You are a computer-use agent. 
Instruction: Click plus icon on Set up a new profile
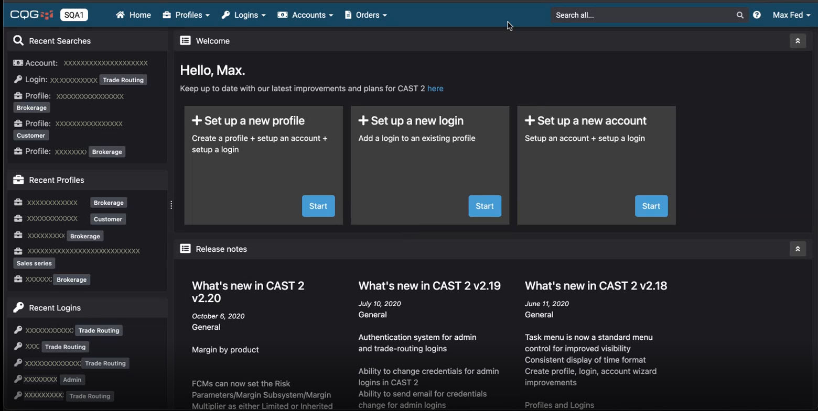tap(197, 121)
